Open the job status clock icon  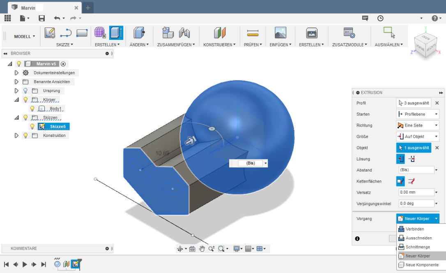[x=380, y=18]
